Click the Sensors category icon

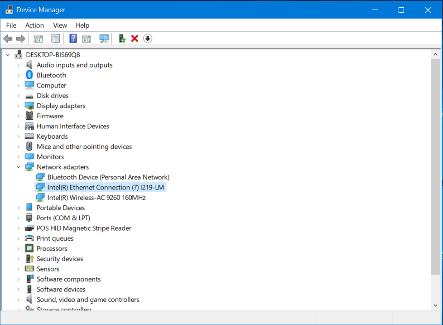[x=29, y=268]
